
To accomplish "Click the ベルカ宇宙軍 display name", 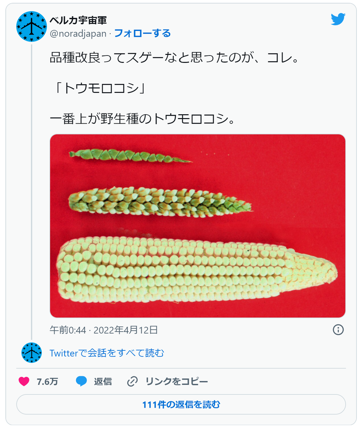I will [x=78, y=20].
